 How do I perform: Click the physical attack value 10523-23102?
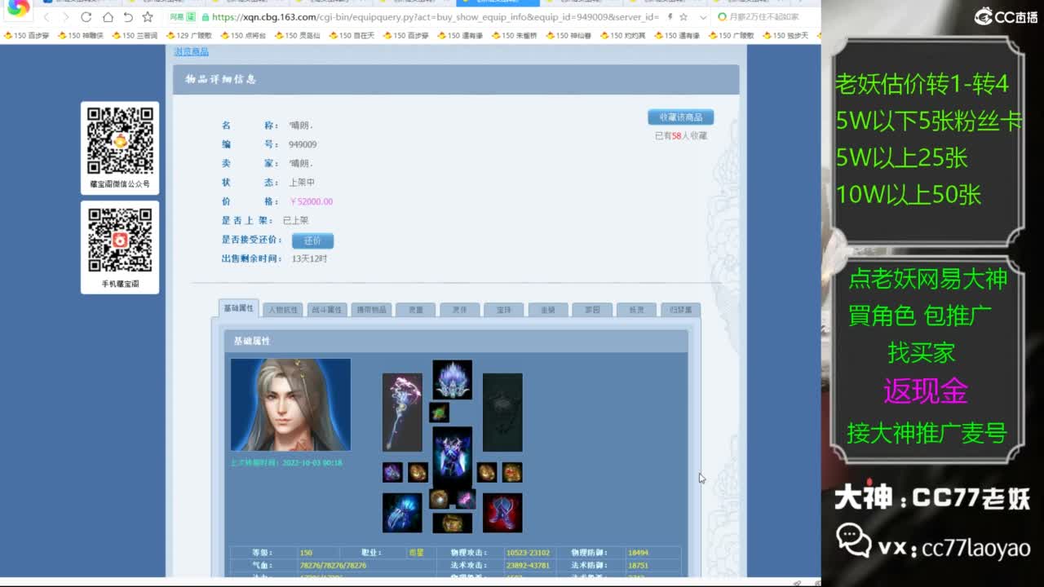[x=528, y=553]
